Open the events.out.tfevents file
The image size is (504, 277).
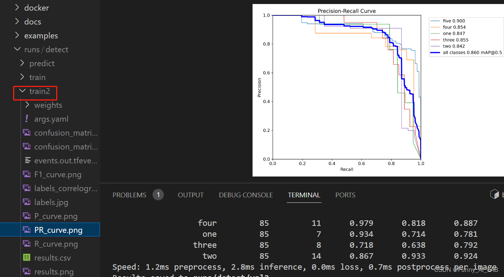coord(66,160)
